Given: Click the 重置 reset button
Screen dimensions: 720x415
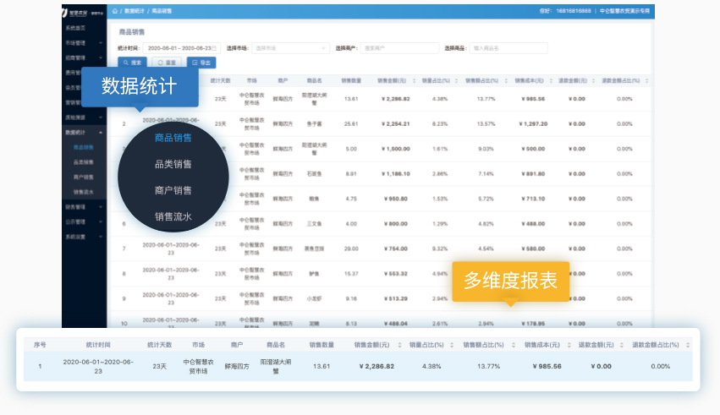Looking at the screenshot, I should 167,63.
